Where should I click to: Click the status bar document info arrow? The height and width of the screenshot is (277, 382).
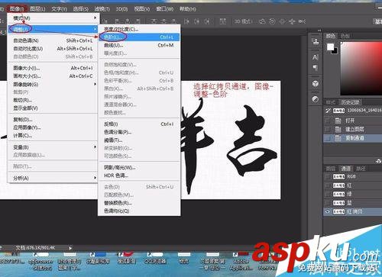tap(70, 247)
